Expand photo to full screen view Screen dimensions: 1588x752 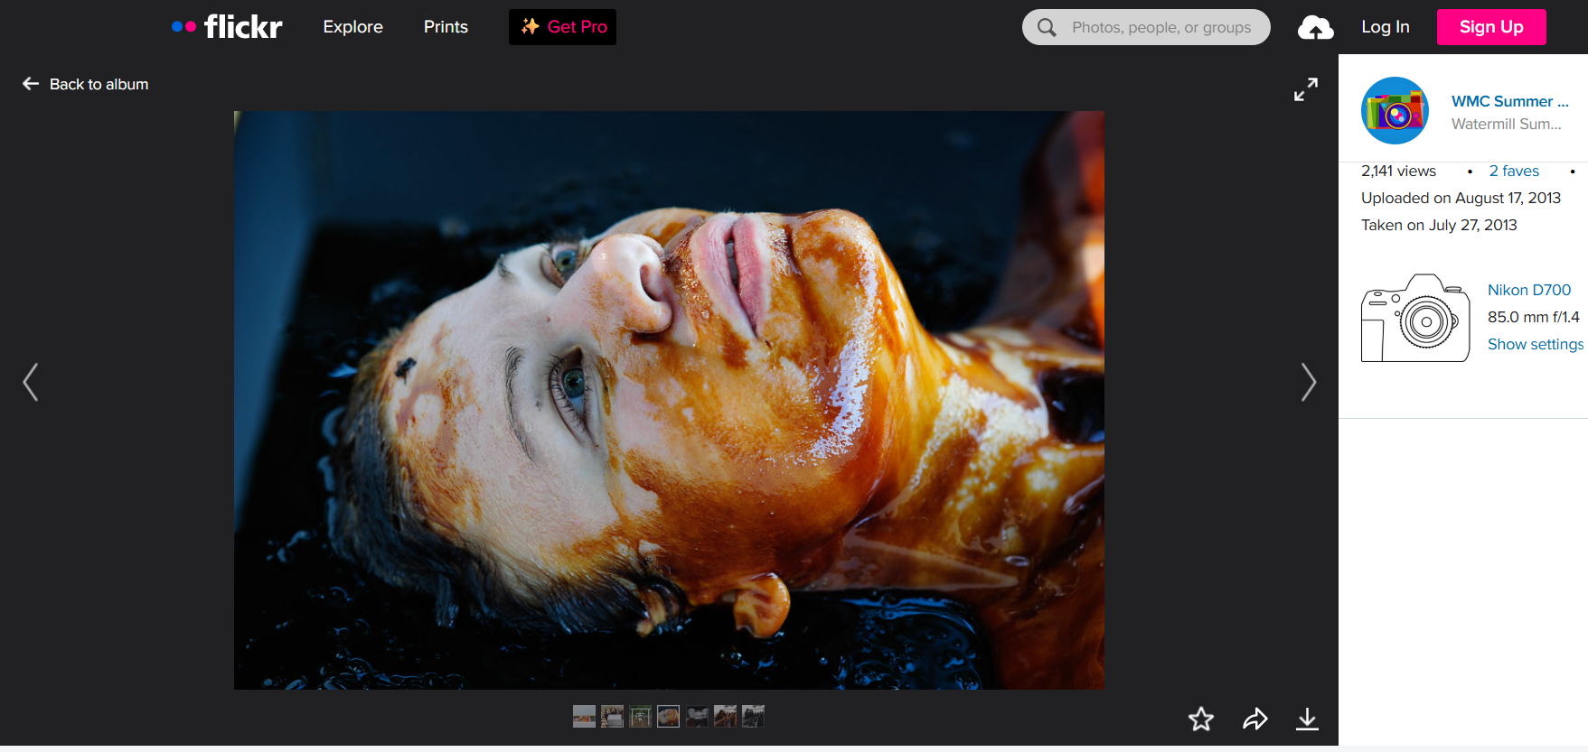coord(1305,89)
